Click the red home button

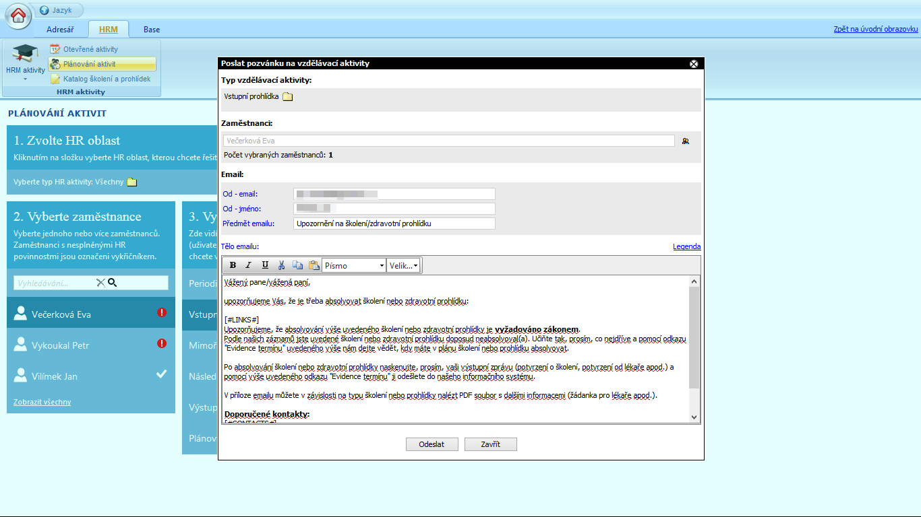coord(18,16)
